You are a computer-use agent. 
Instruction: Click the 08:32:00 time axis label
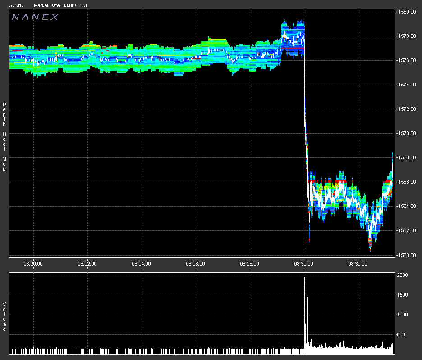click(358, 264)
